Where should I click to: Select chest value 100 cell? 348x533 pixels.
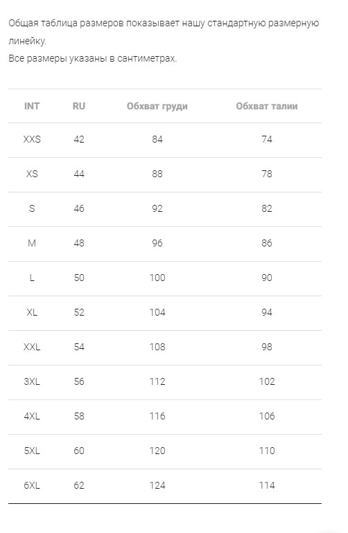[157, 278]
